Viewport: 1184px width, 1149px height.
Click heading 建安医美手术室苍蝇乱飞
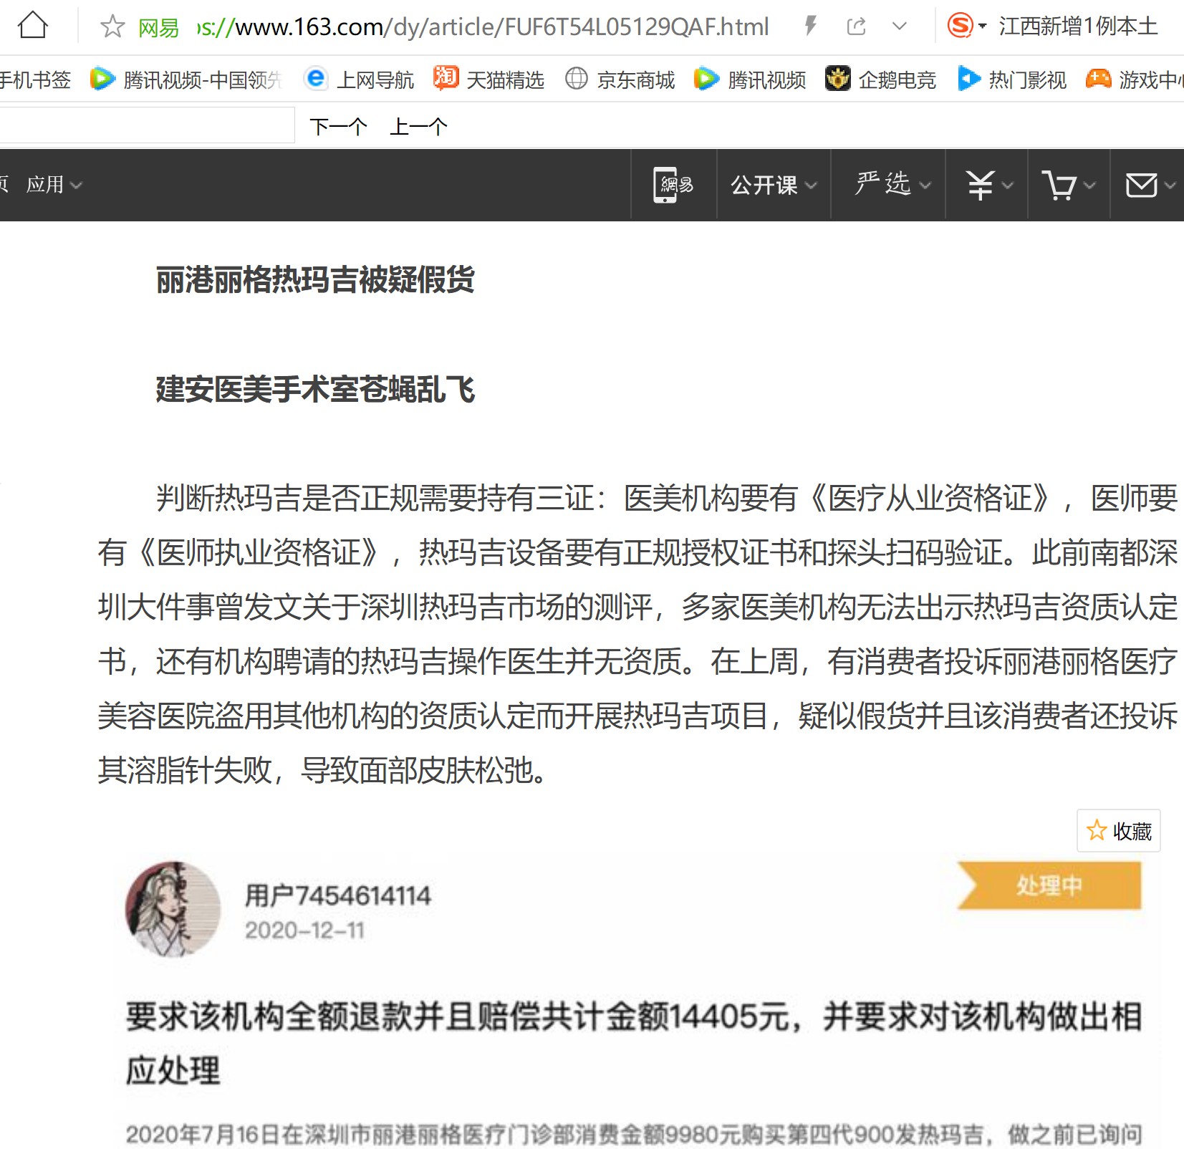click(x=315, y=390)
